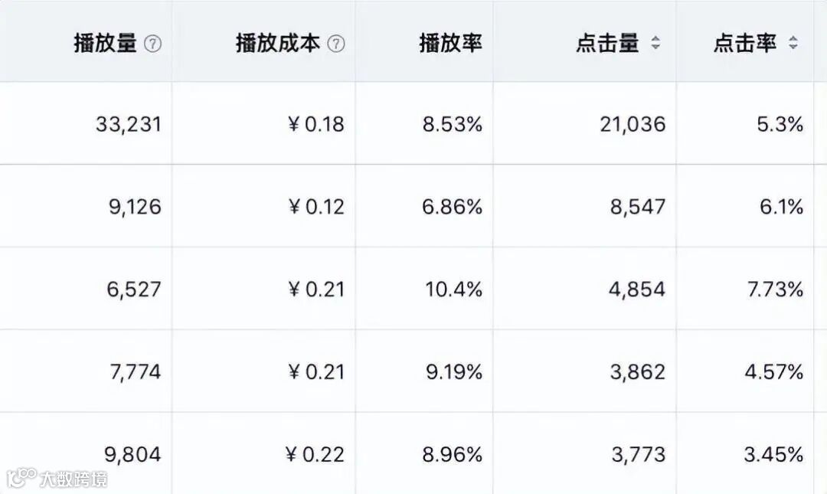Screen dimensions: 827x494
Task: Click the 播放成本 column header
Action: (x=277, y=44)
